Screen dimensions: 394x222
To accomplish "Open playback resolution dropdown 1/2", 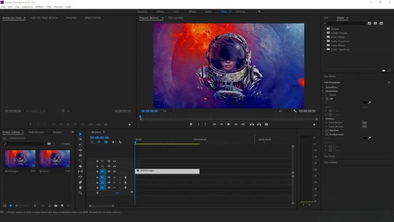I will click(284, 111).
